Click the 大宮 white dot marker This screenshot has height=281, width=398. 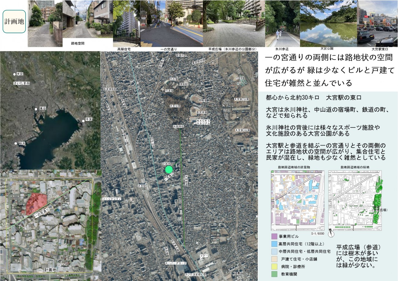pyautogui.click(x=14, y=74)
